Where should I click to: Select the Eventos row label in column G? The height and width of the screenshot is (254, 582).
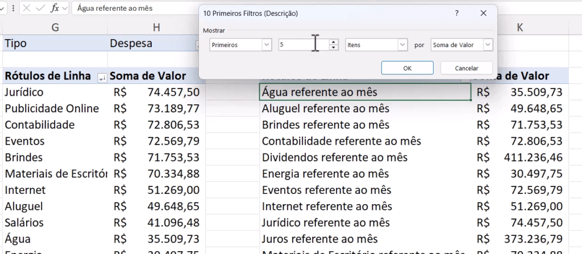(55, 141)
